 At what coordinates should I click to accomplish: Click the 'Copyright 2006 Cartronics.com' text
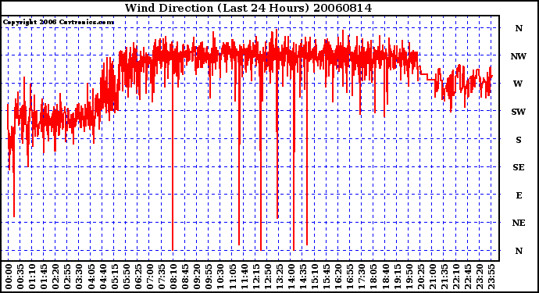point(59,23)
